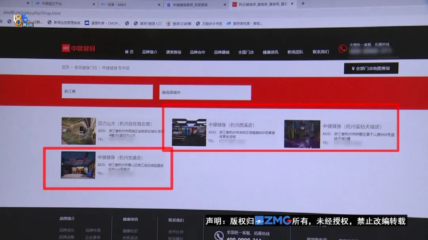Viewport: 428px width, 240px height.
Task: Click the footer 品牌简介 heading
Action: point(67,218)
